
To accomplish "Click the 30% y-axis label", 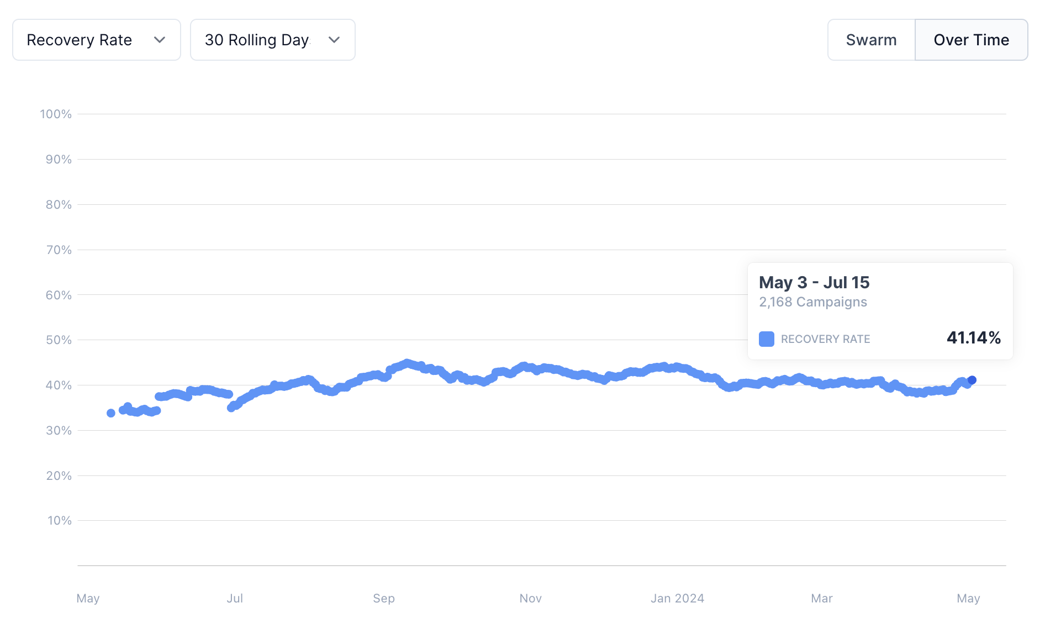I will point(59,431).
